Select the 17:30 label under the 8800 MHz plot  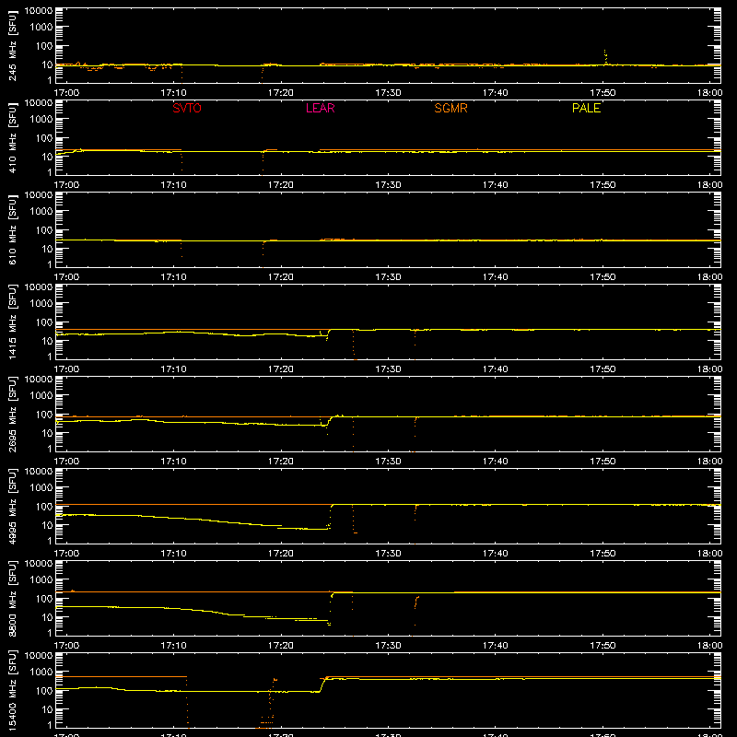tap(388, 646)
